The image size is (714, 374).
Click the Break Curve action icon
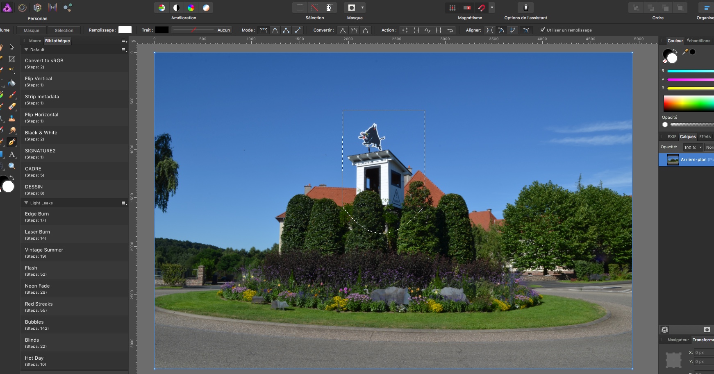coord(405,30)
